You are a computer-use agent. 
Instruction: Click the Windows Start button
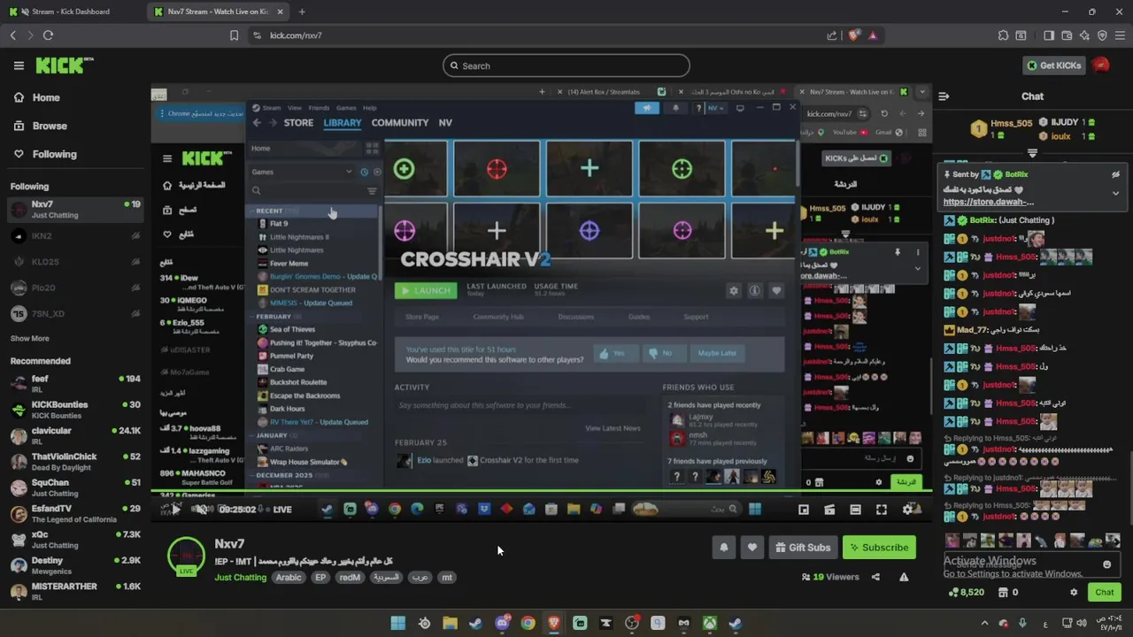(x=398, y=623)
